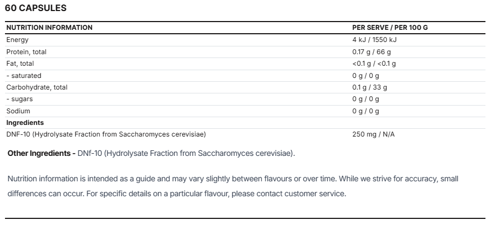Image resolution: width=491 pixels, height=225 pixels.
Task: Select the DNf-10 text after Other Ingredients
Action: pyautogui.click(x=187, y=153)
